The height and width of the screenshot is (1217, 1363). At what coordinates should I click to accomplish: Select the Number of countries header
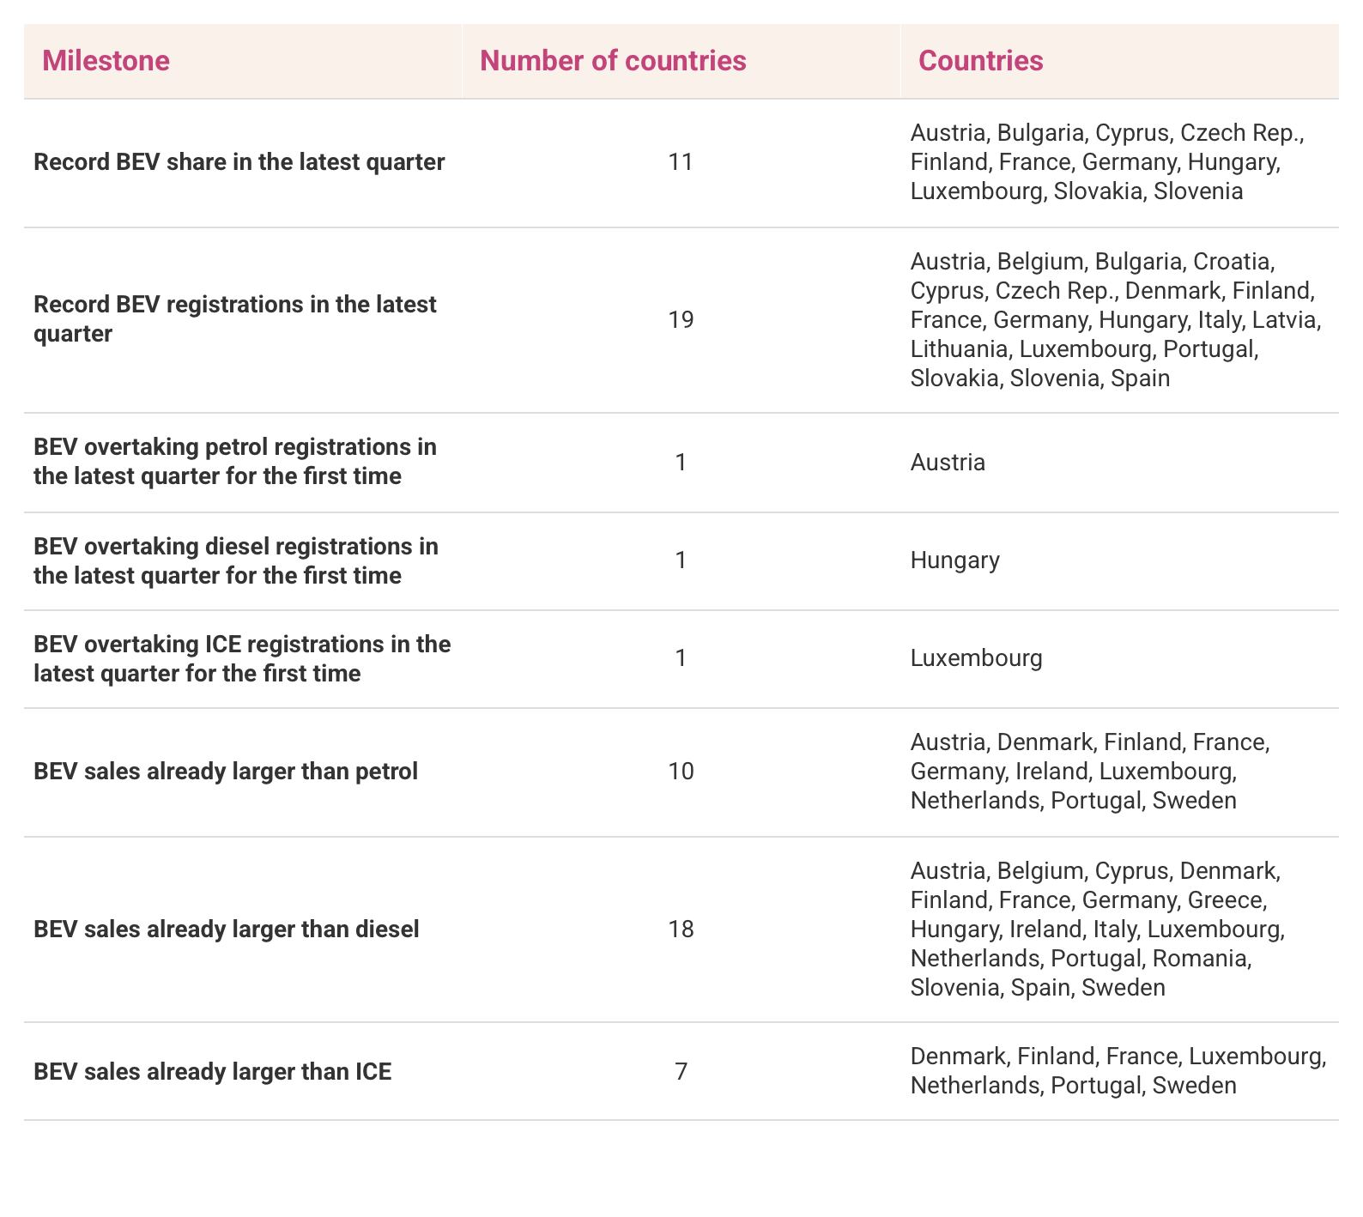pyautogui.click(x=613, y=61)
